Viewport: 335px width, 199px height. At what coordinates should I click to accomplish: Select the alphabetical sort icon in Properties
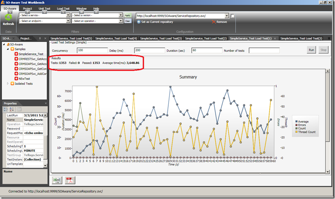coord(12,110)
